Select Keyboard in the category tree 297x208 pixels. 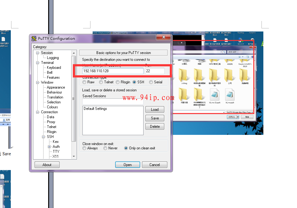coord(54,68)
